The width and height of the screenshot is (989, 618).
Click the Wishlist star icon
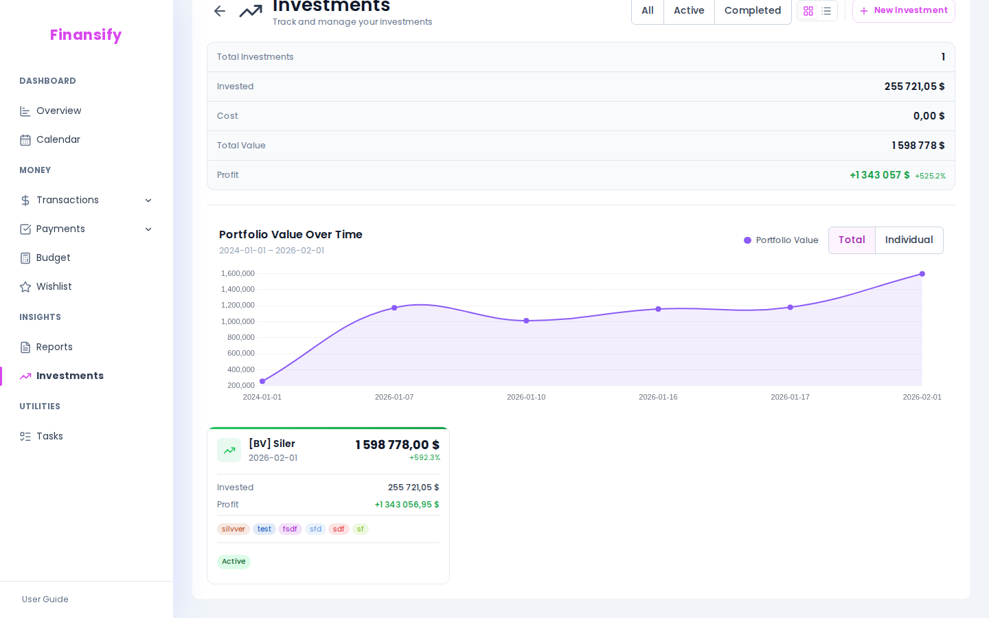[x=25, y=286]
